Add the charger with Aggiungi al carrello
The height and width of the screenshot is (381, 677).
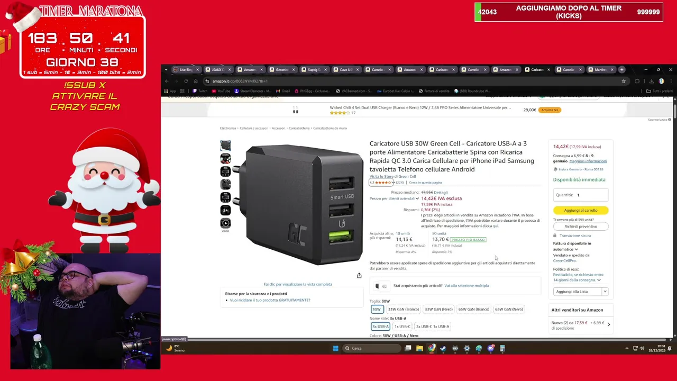[581, 210]
